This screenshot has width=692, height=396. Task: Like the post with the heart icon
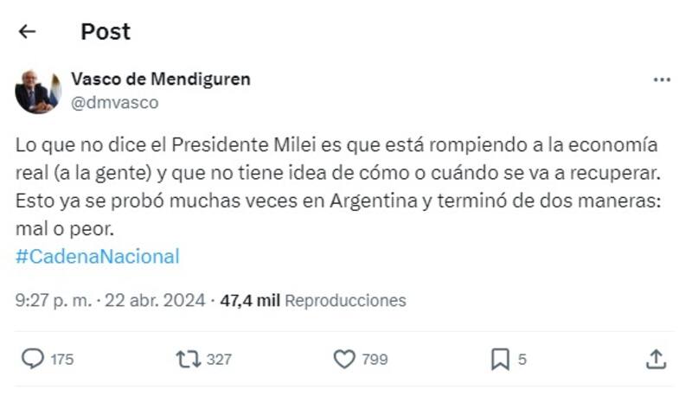(x=344, y=359)
